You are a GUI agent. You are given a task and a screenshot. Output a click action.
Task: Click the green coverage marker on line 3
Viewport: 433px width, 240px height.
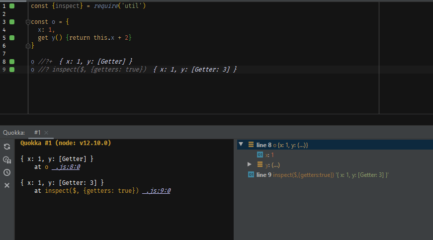click(x=12, y=22)
